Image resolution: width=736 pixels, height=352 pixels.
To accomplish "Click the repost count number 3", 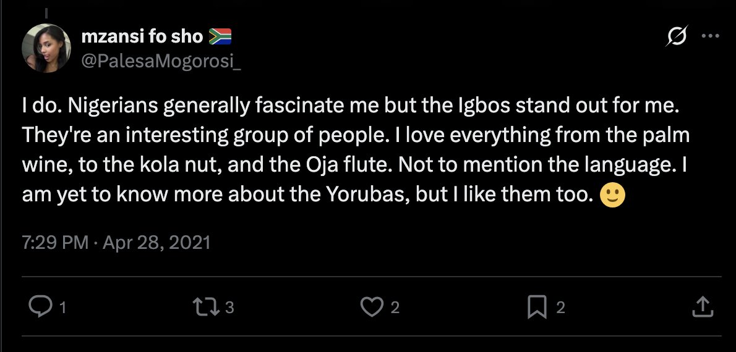I will coord(229,308).
